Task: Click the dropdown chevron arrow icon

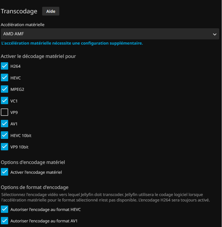Action: coord(215,34)
